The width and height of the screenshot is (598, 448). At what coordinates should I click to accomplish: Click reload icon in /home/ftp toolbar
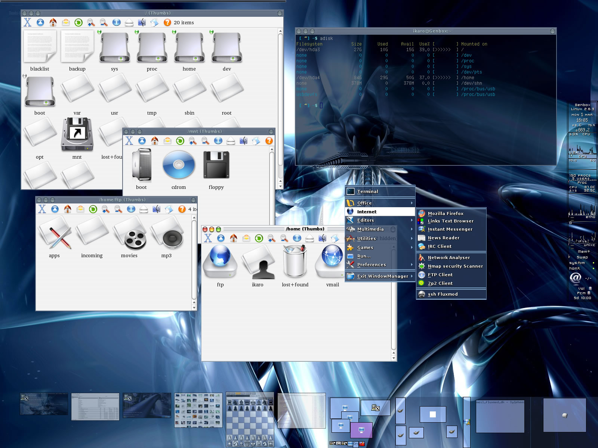click(93, 209)
